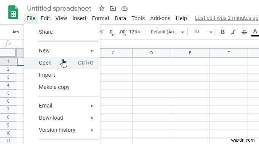Image resolution: width=259 pixels, height=144 pixels.
Task: Select row 6 header
Action: 8,101
